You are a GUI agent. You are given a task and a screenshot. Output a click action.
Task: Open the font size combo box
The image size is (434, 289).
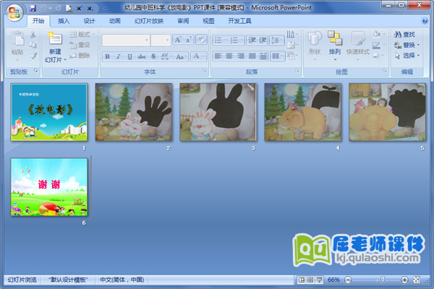[x=161, y=40]
